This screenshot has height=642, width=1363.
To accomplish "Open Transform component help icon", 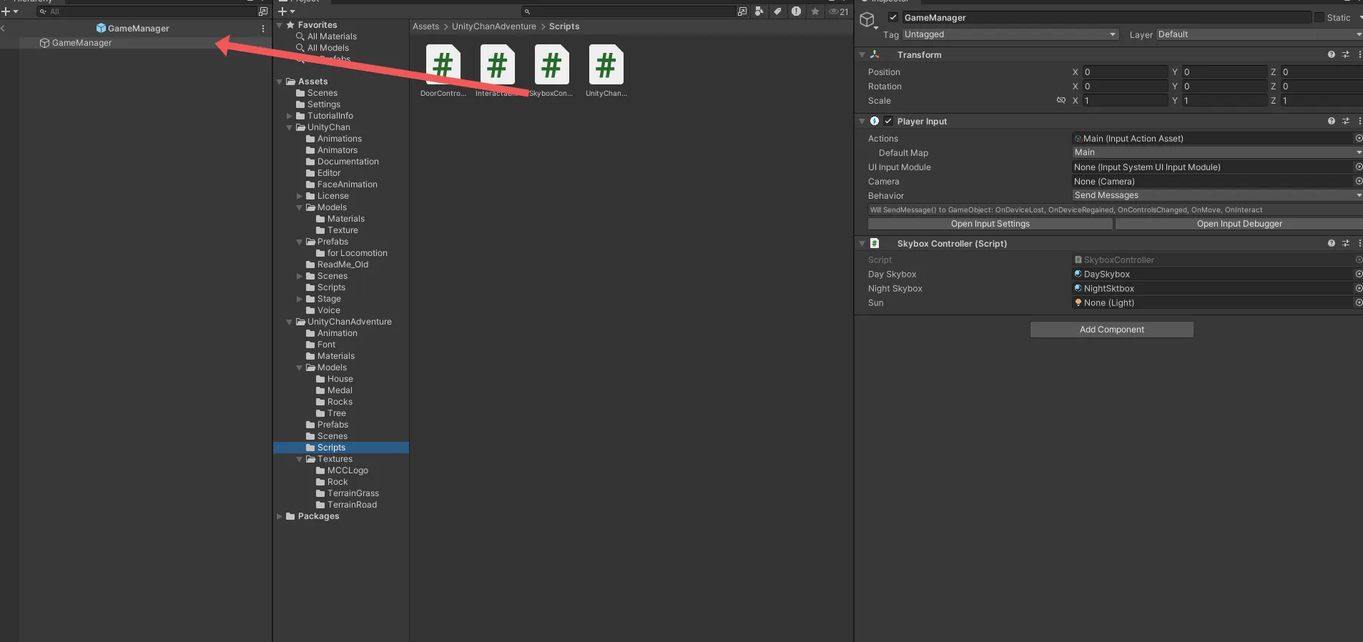I will point(1331,55).
